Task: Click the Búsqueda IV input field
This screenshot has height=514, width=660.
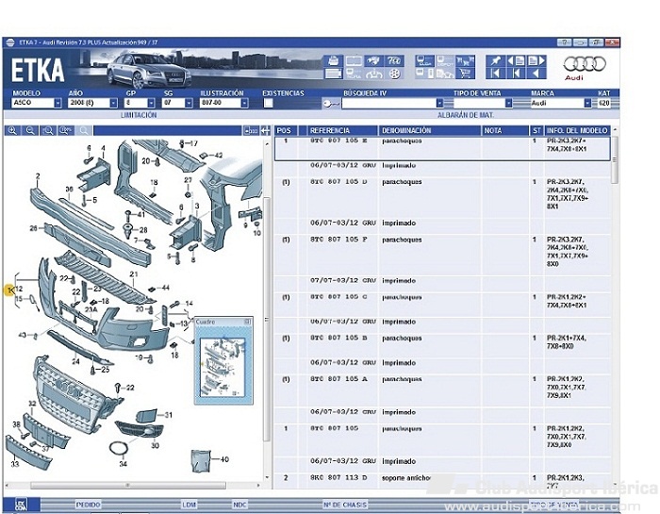Action: (x=388, y=103)
